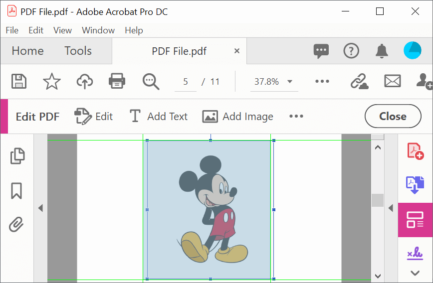Open the page thumbnails panel icon
Screen dimensions: 433x283
point(17,156)
